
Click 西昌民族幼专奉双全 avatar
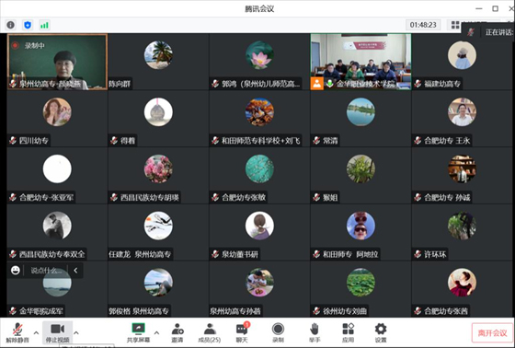click(x=57, y=226)
